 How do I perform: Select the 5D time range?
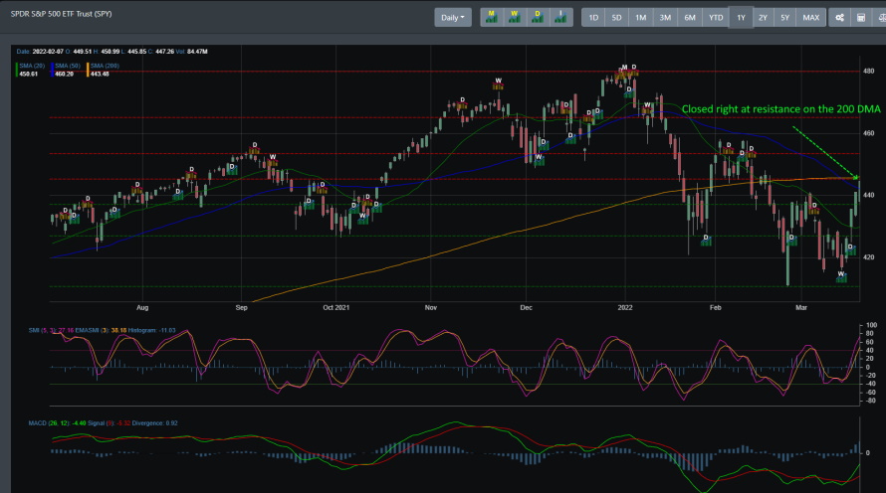coord(616,18)
